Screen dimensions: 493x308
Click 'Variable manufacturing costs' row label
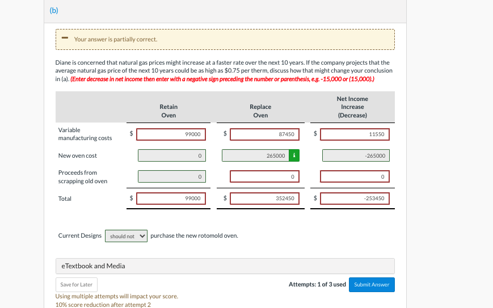tap(85, 134)
